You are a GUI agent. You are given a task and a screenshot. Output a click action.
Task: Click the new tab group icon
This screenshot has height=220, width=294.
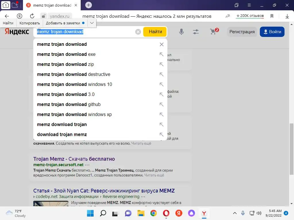click(x=15, y=5)
